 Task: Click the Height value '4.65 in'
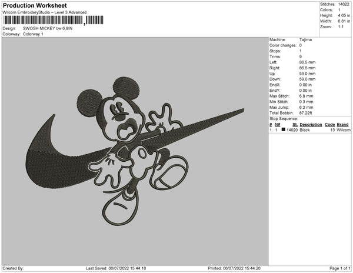coord(344,15)
